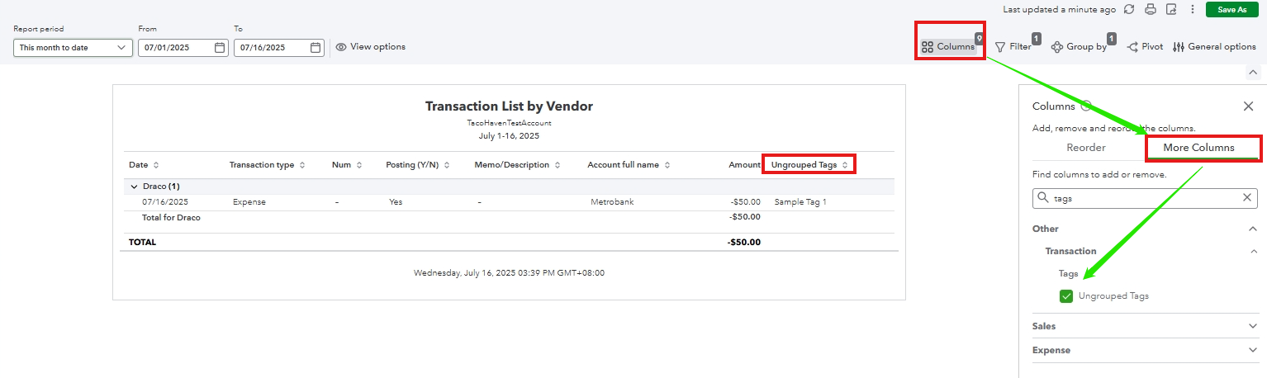Click the Columns help icon

pyautogui.click(x=1086, y=106)
